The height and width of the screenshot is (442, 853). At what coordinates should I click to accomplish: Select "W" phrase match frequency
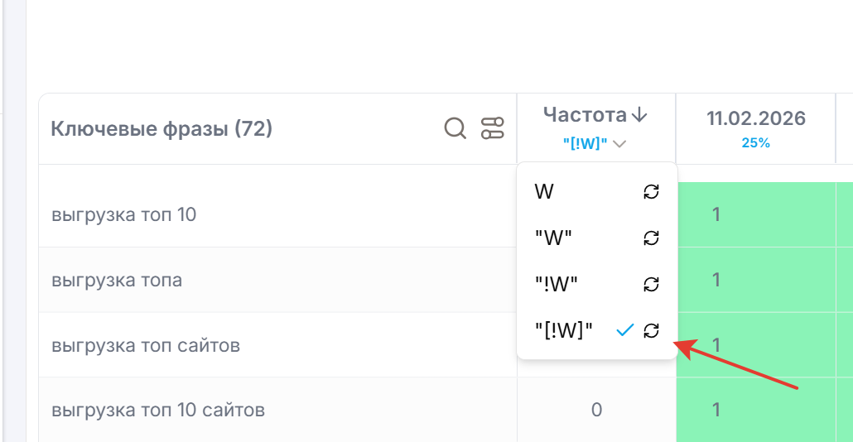click(553, 238)
